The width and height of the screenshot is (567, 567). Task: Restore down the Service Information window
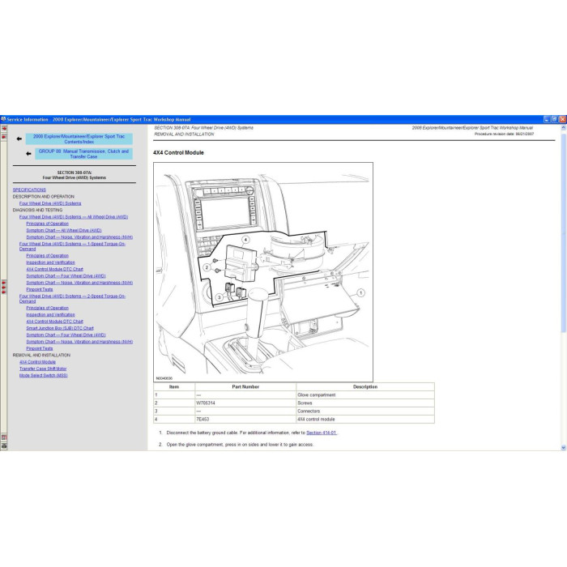(x=555, y=119)
